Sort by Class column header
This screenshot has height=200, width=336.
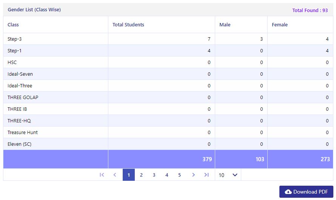pos(13,25)
